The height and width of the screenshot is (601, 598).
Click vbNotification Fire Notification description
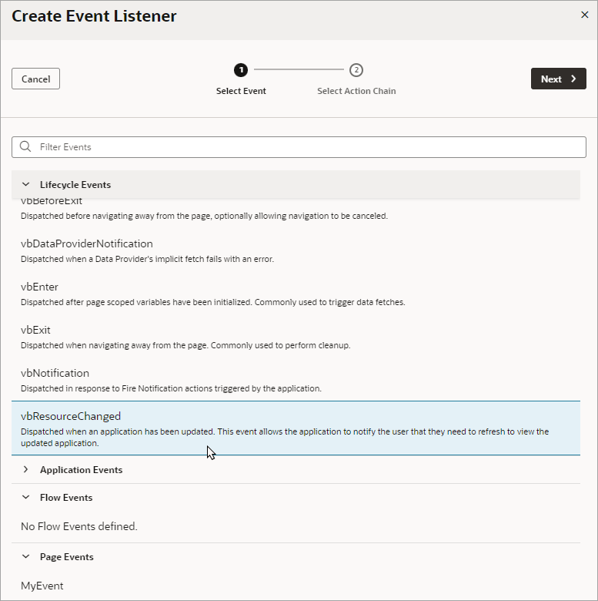tap(171, 388)
